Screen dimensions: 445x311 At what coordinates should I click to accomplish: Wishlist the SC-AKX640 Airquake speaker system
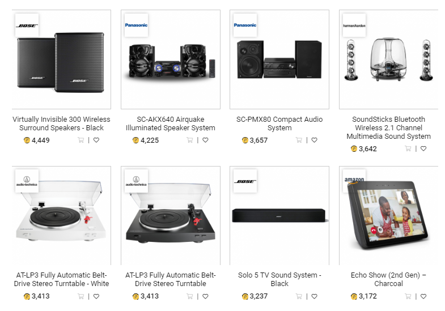click(x=205, y=140)
